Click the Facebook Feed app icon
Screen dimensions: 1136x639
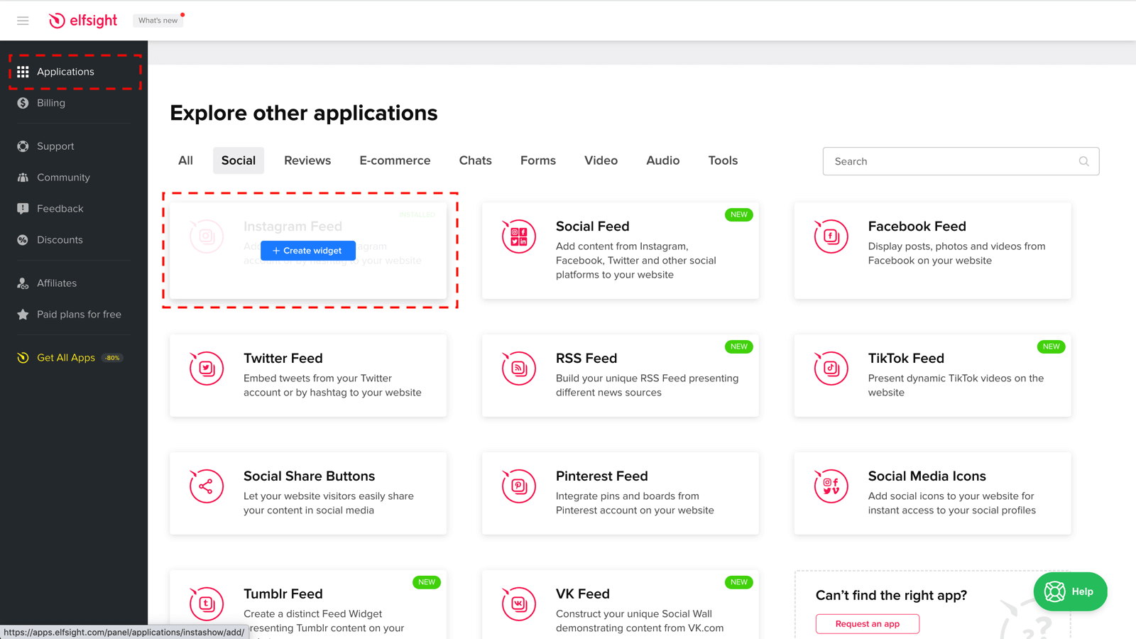click(831, 236)
